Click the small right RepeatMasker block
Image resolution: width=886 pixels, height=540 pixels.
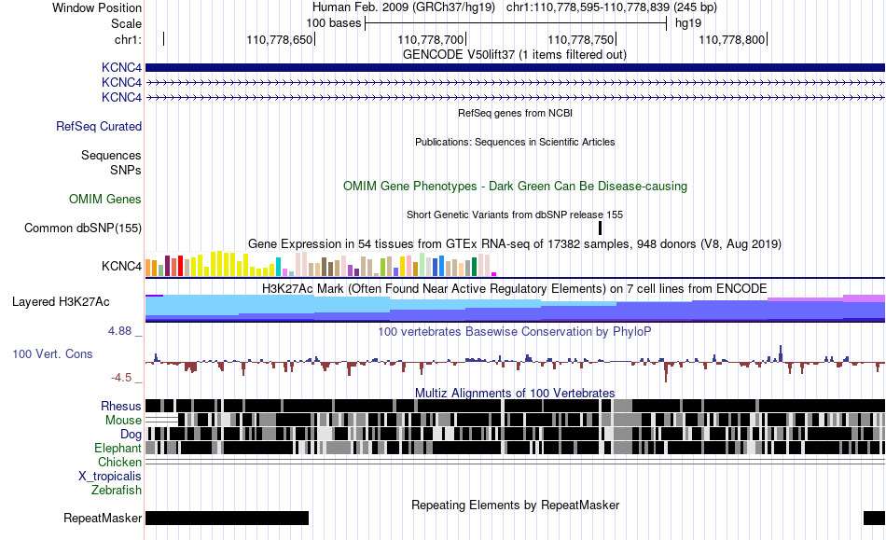(x=874, y=518)
